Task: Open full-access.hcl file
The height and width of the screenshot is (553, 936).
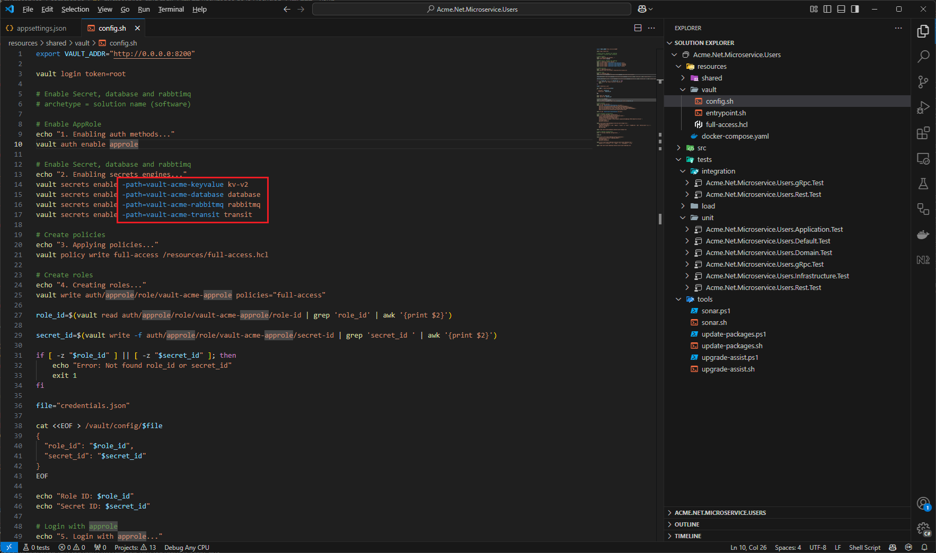Action: (x=727, y=124)
